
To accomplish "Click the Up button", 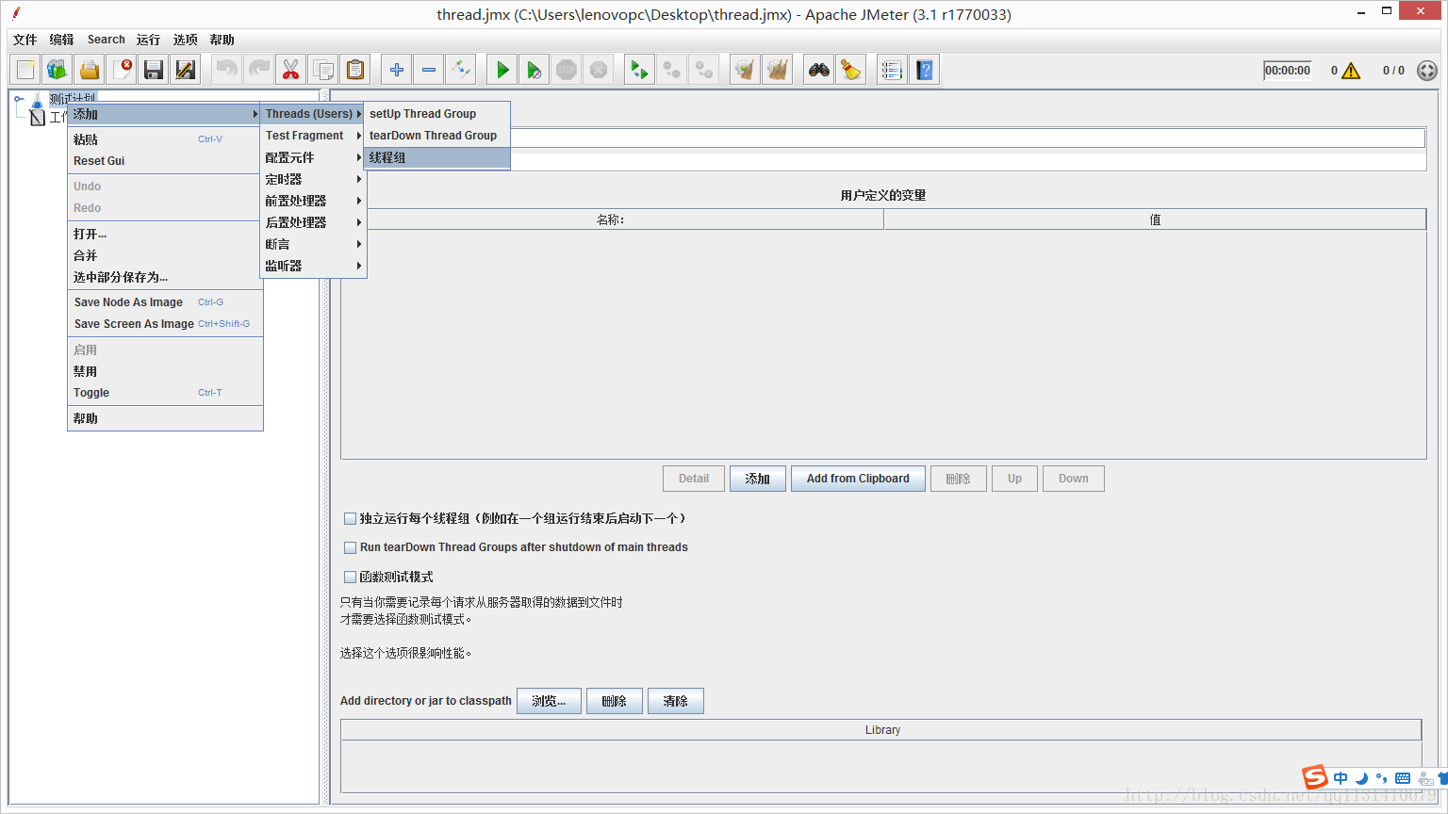I will pyautogui.click(x=1014, y=479).
